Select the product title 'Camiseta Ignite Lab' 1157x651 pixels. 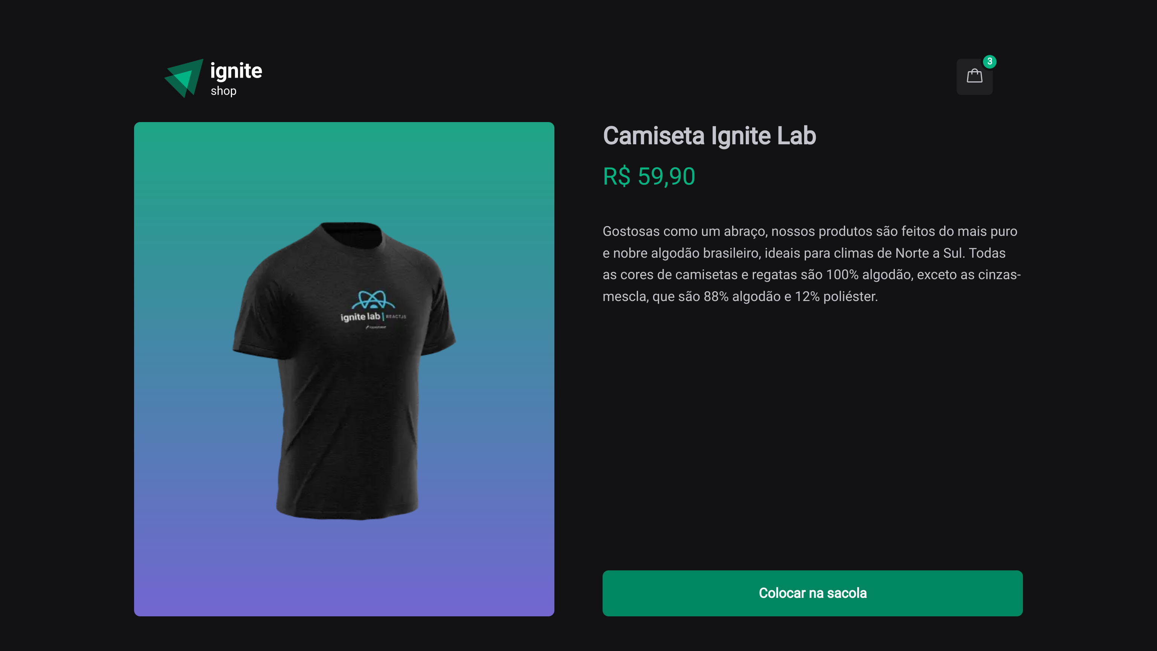tap(709, 136)
